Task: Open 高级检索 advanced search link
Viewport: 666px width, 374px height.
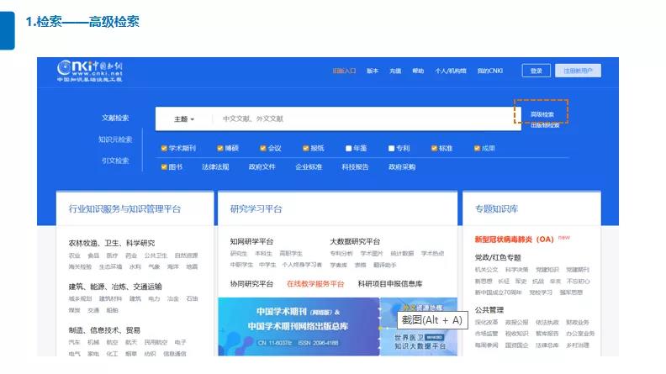Action: [x=542, y=114]
